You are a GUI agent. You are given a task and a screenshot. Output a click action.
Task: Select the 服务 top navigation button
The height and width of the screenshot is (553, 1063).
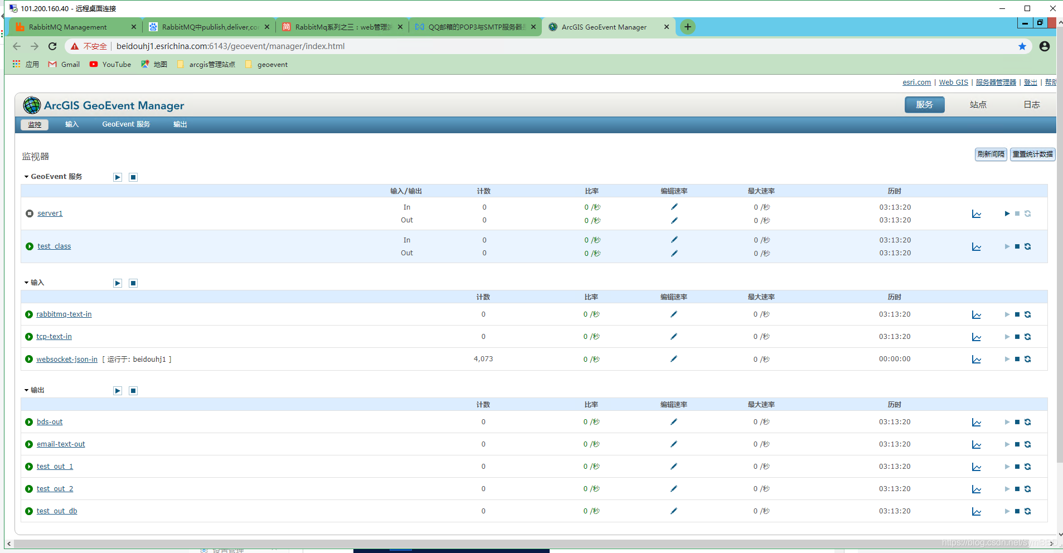pos(924,105)
